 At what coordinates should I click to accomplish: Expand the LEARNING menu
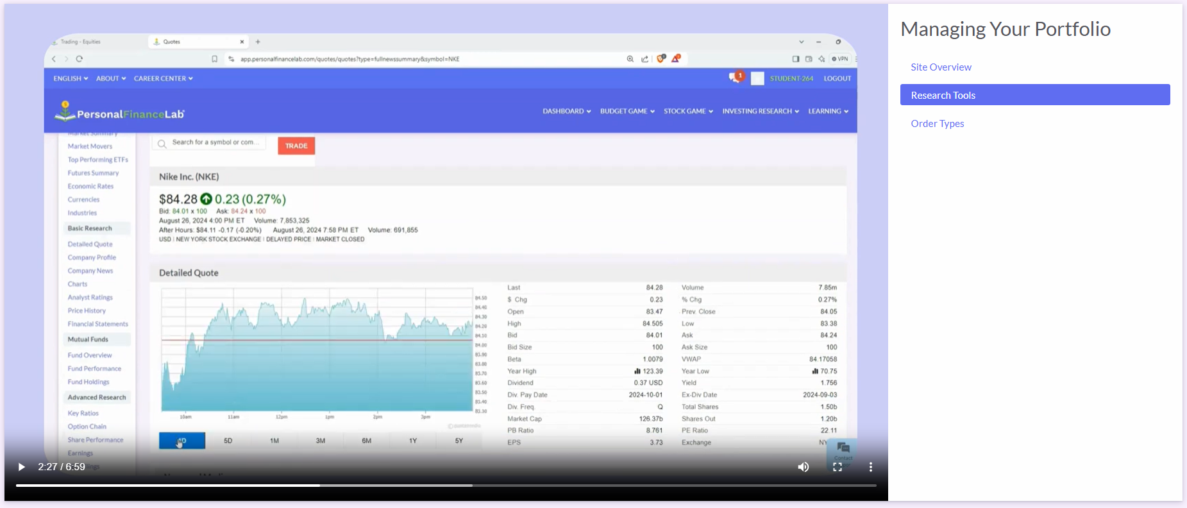(x=828, y=111)
